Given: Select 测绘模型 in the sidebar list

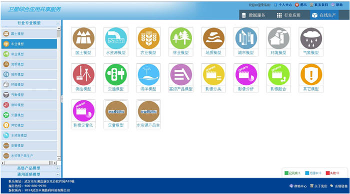Looking at the screenshot, I should pos(29,105).
